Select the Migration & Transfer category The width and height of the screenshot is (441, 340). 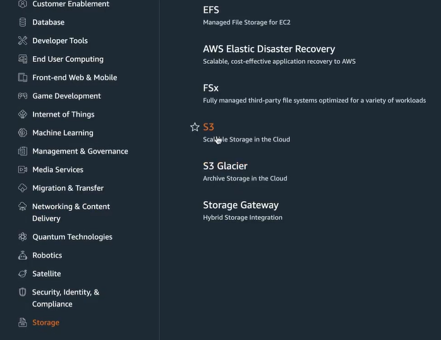pyautogui.click(x=68, y=188)
